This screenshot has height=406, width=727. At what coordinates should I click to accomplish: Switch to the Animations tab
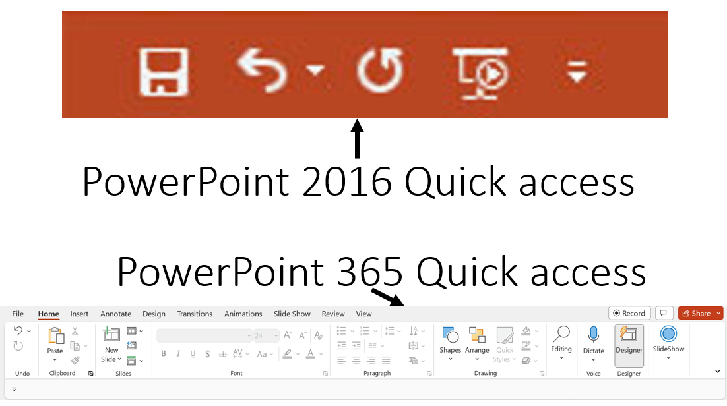[243, 314]
